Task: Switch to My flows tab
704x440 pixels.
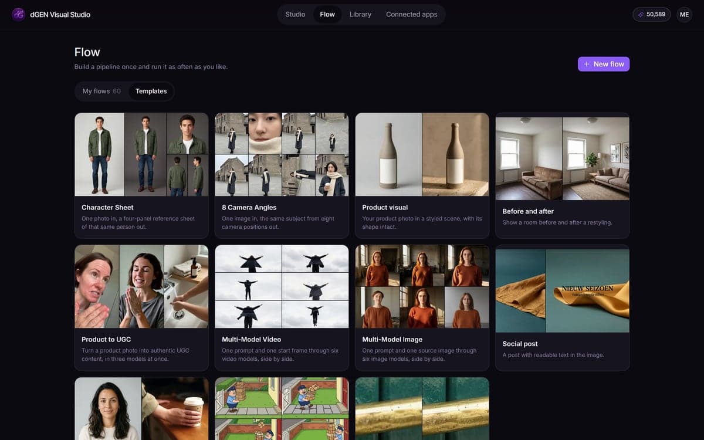Action: pyautogui.click(x=101, y=91)
